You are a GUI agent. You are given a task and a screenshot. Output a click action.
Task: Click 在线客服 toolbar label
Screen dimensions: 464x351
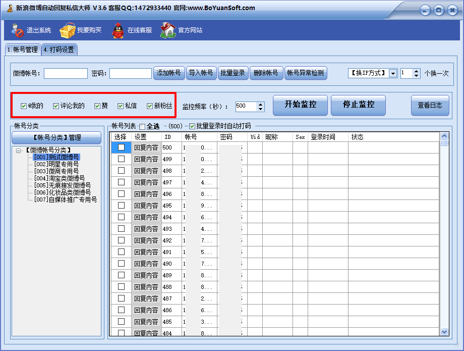[x=140, y=30]
